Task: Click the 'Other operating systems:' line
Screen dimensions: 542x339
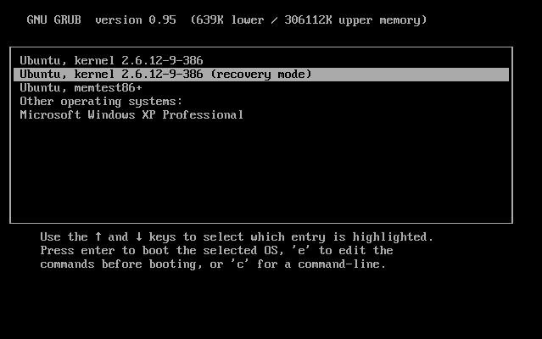Action: [x=101, y=102]
